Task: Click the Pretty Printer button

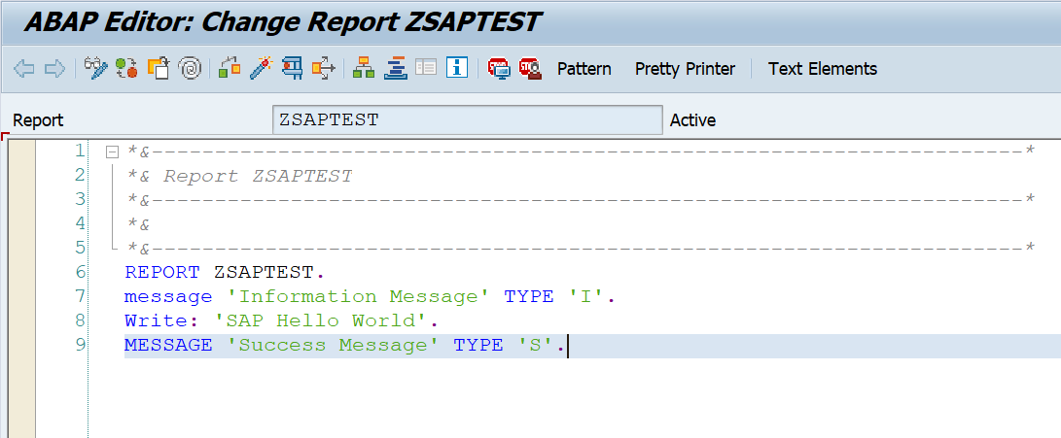Action: pyautogui.click(x=685, y=69)
